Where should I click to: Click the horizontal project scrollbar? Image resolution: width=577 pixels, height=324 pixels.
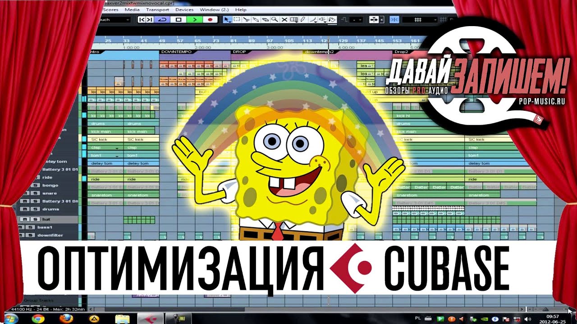click(307, 309)
